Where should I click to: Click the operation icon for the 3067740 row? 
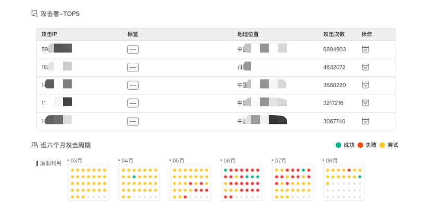coord(365,121)
